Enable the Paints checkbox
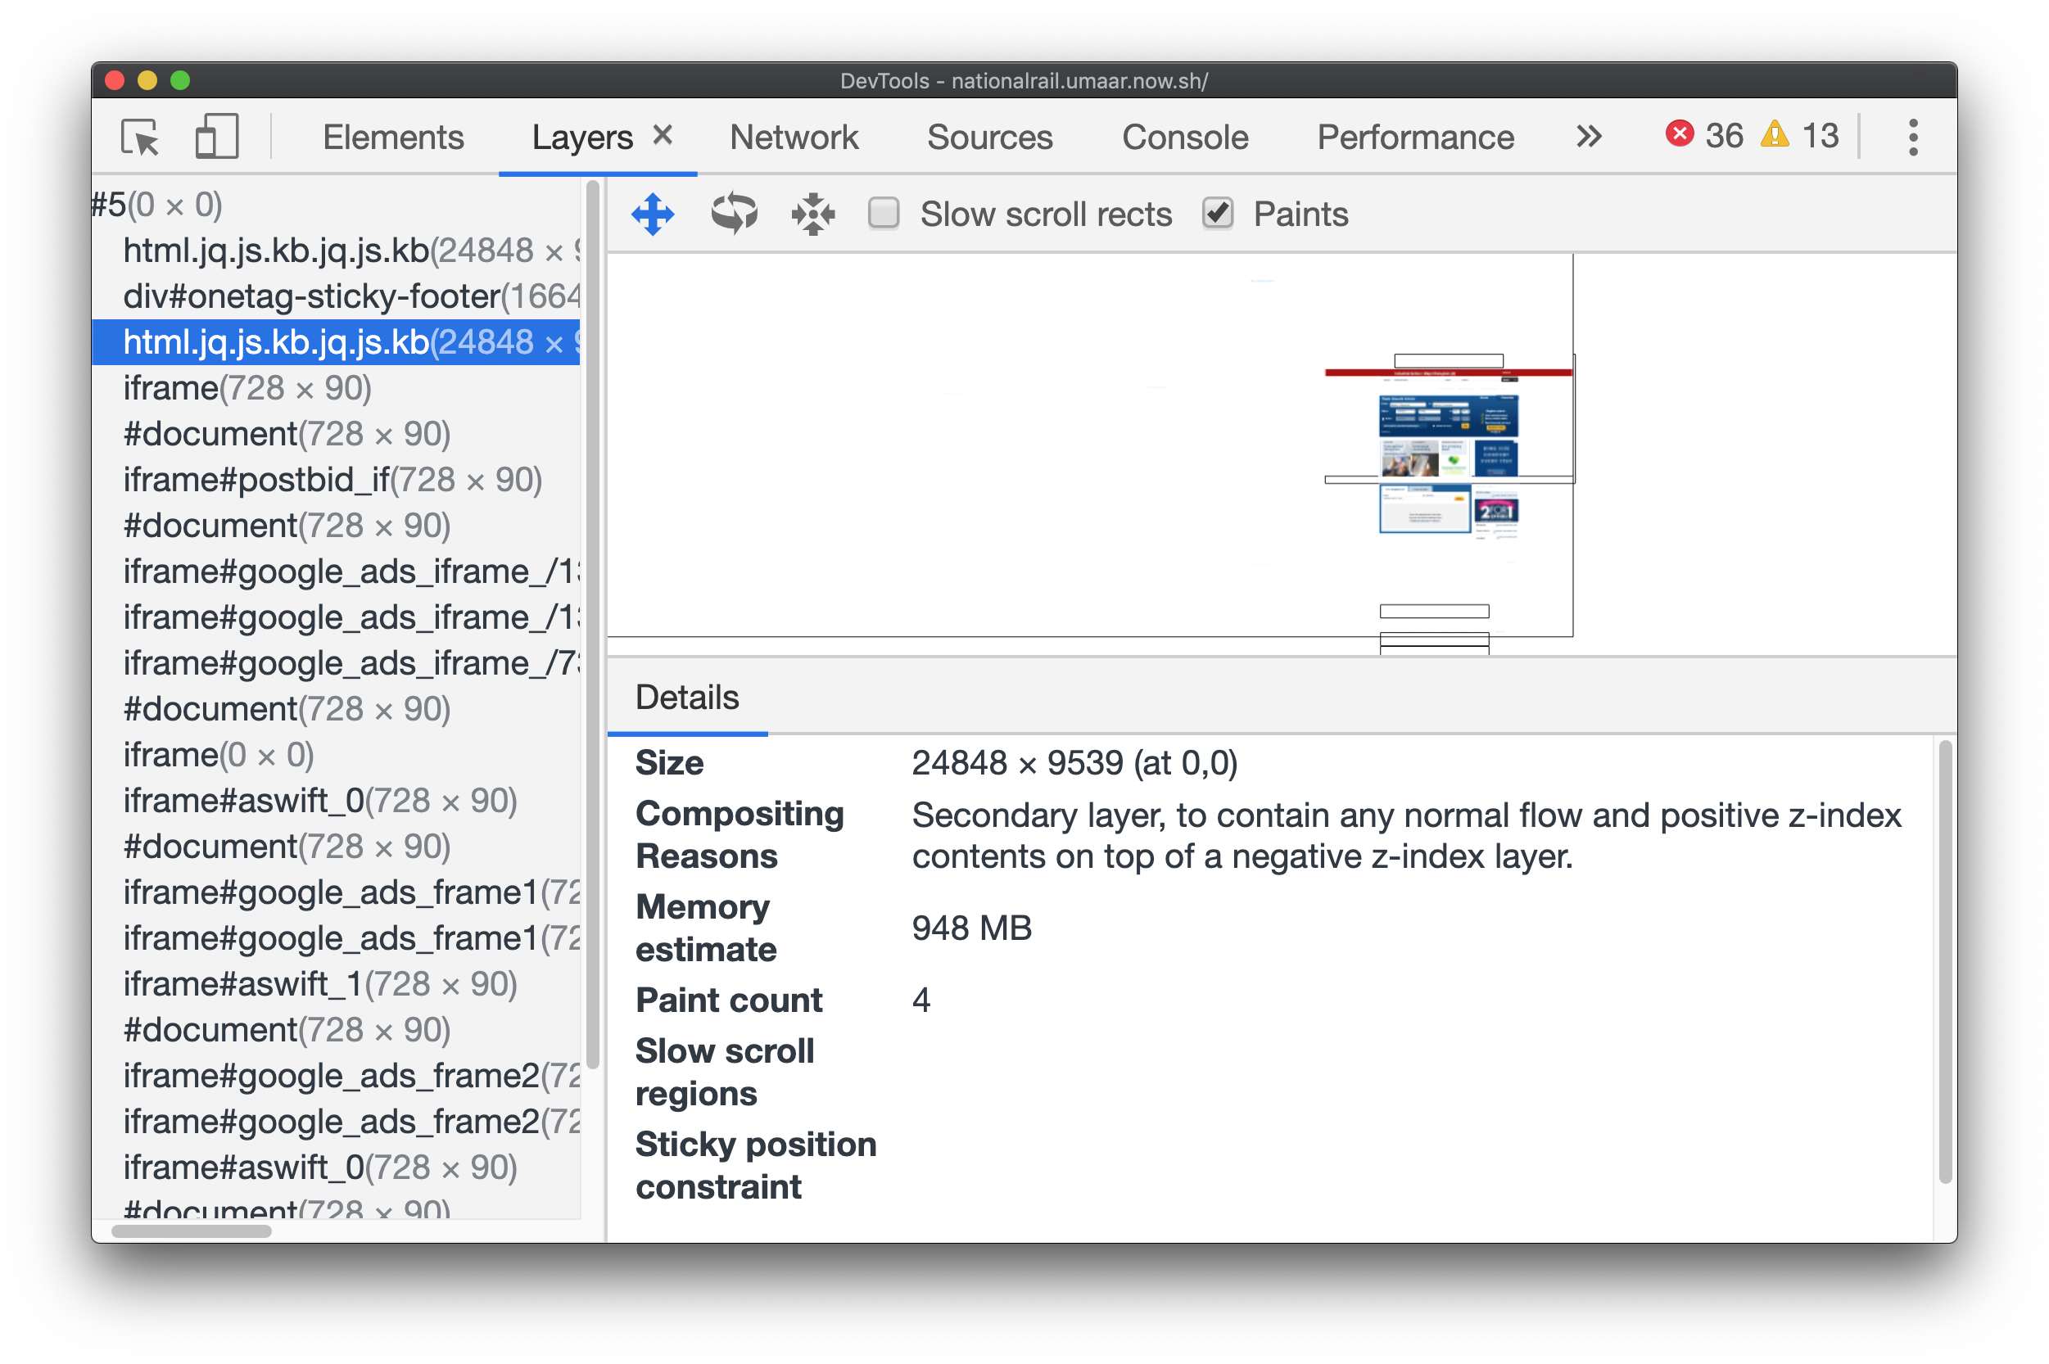Image resolution: width=2049 pixels, height=1364 pixels. tap(1218, 213)
